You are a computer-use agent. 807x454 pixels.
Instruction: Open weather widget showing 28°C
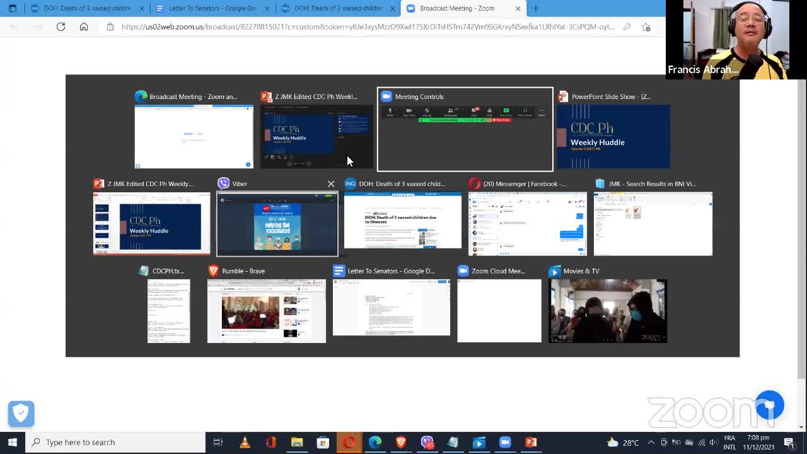click(x=623, y=442)
